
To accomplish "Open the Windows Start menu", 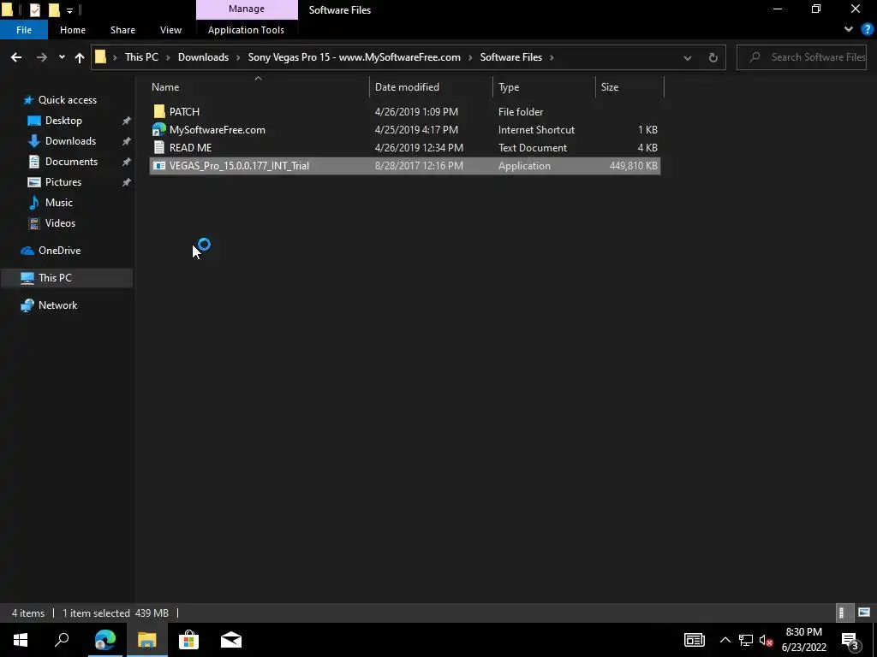I will [21, 640].
